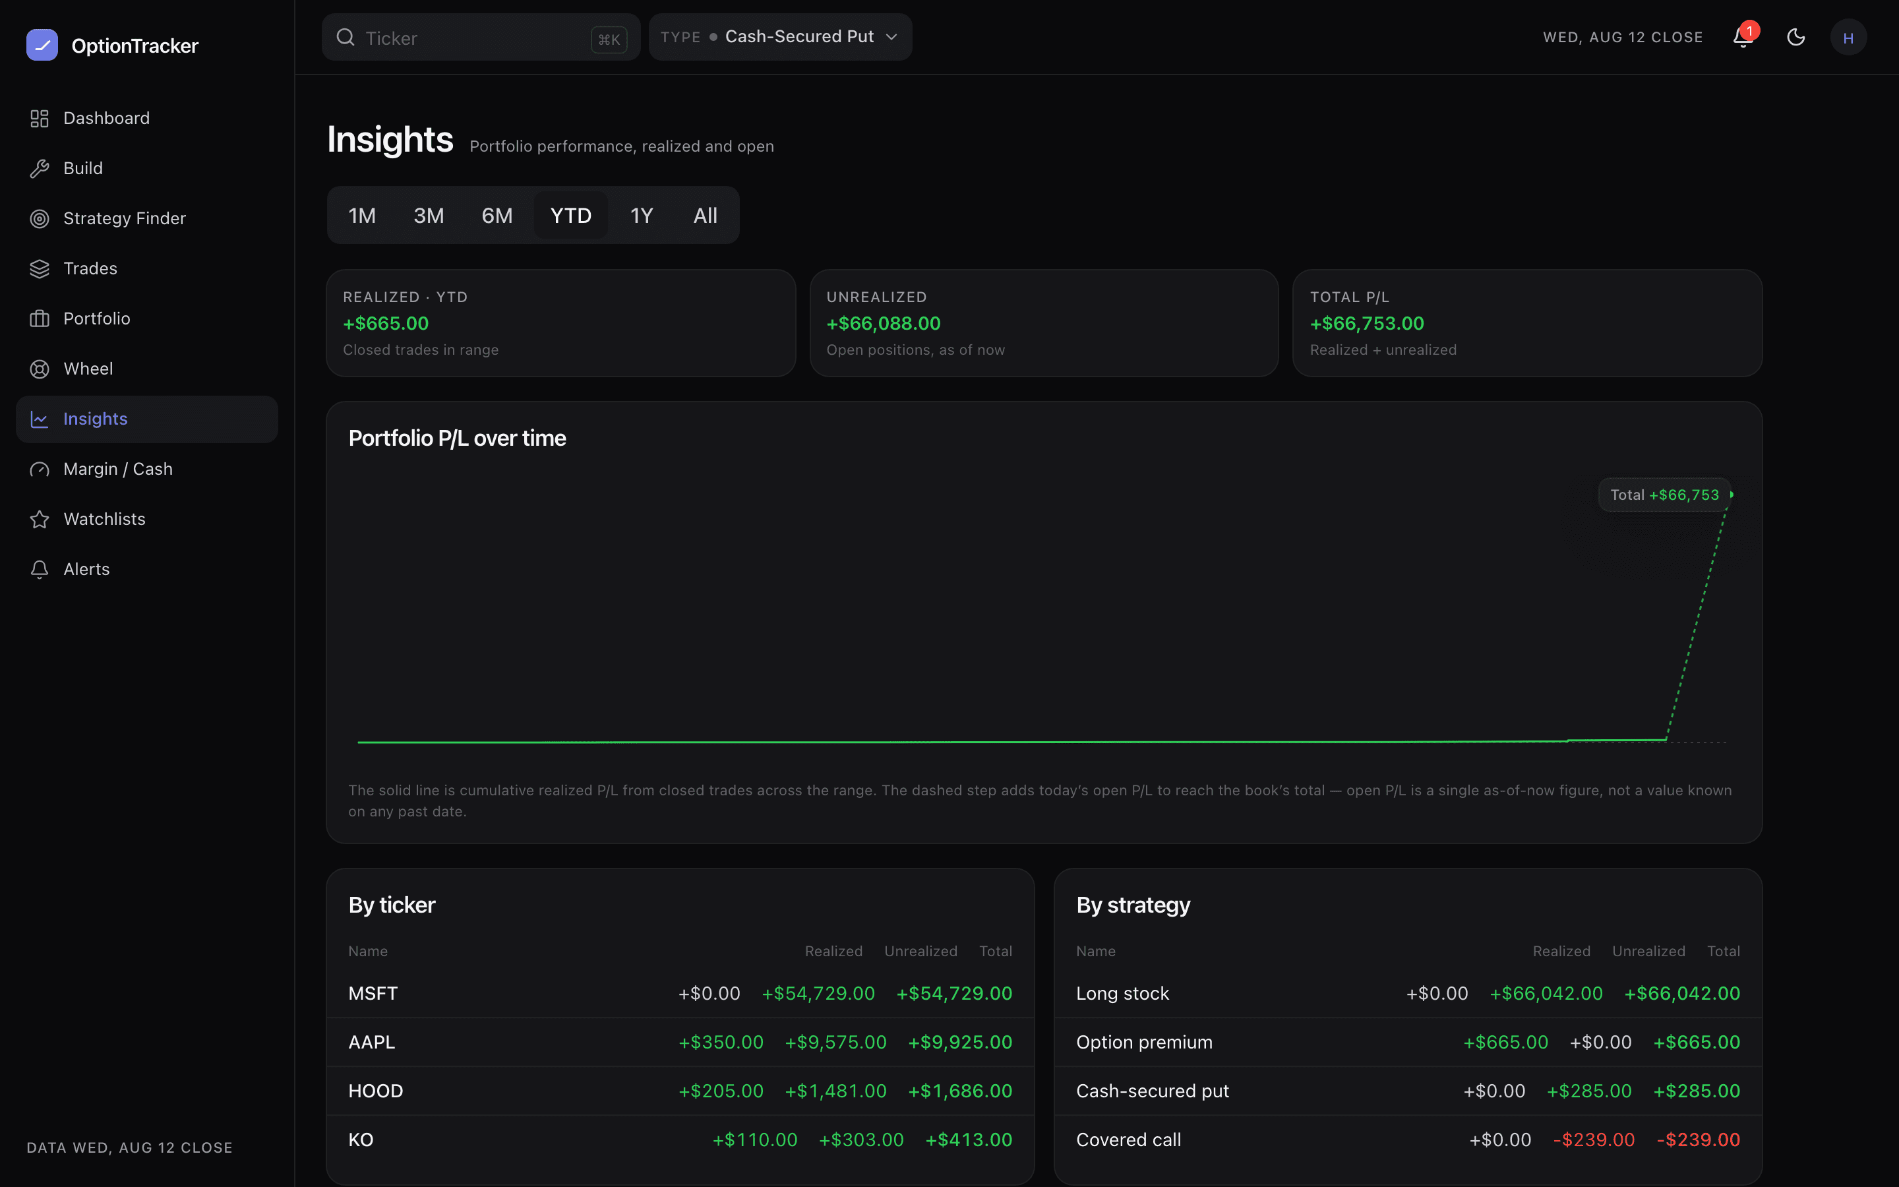Click the By ticker heading
The height and width of the screenshot is (1187, 1899).
[x=392, y=905]
